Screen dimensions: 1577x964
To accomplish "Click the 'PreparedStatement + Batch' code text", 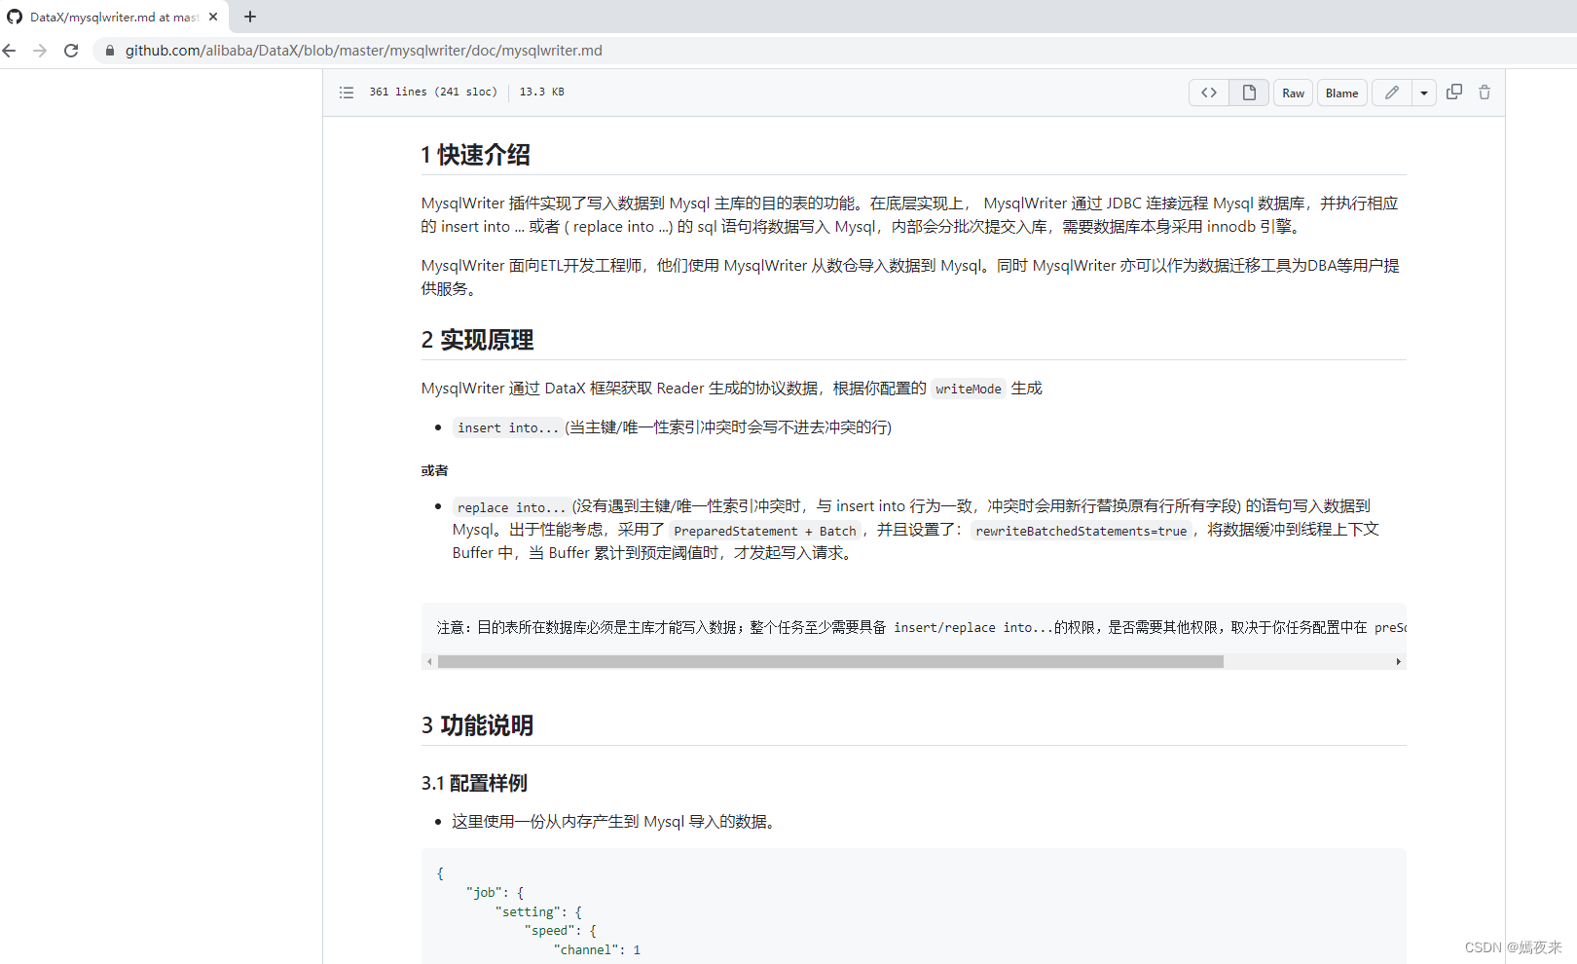I will point(765,531).
